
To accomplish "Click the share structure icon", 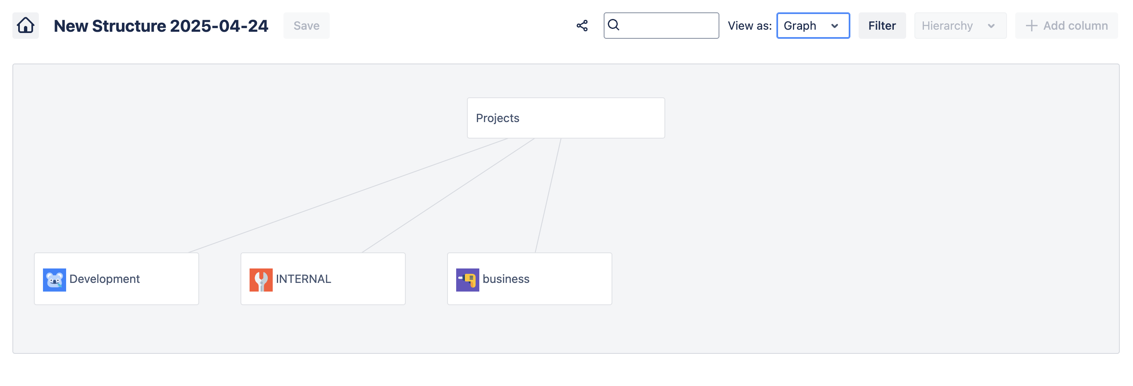I will tap(582, 26).
